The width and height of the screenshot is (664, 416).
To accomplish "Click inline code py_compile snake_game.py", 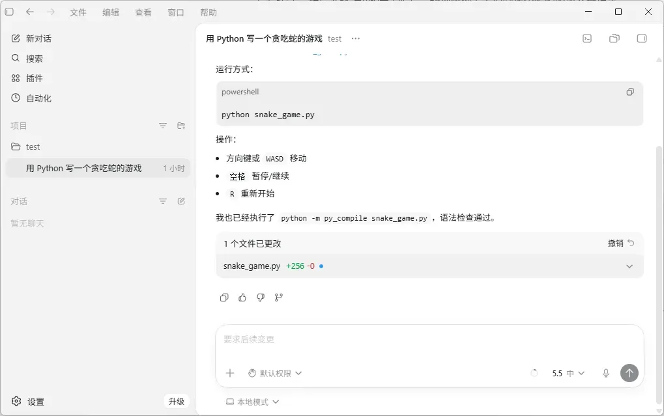I will click(x=354, y=218).
